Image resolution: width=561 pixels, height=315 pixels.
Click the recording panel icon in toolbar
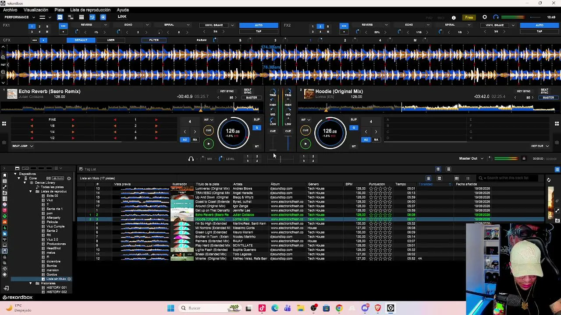[103, 17]
